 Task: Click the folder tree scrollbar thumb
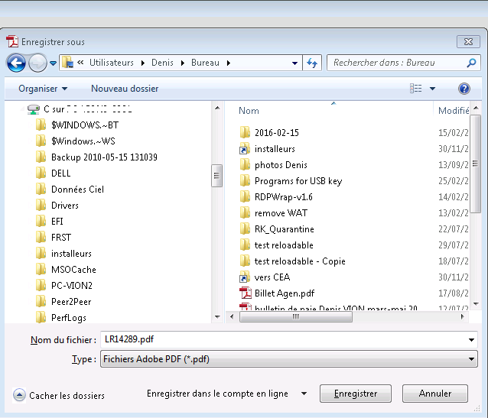click(217, 176)
